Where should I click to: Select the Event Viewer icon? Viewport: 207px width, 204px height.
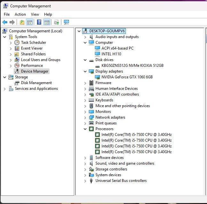click(x=17, y=48)
